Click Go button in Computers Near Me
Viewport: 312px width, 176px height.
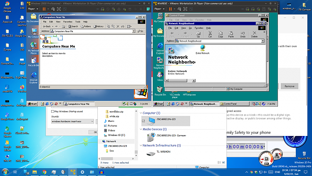141,31
